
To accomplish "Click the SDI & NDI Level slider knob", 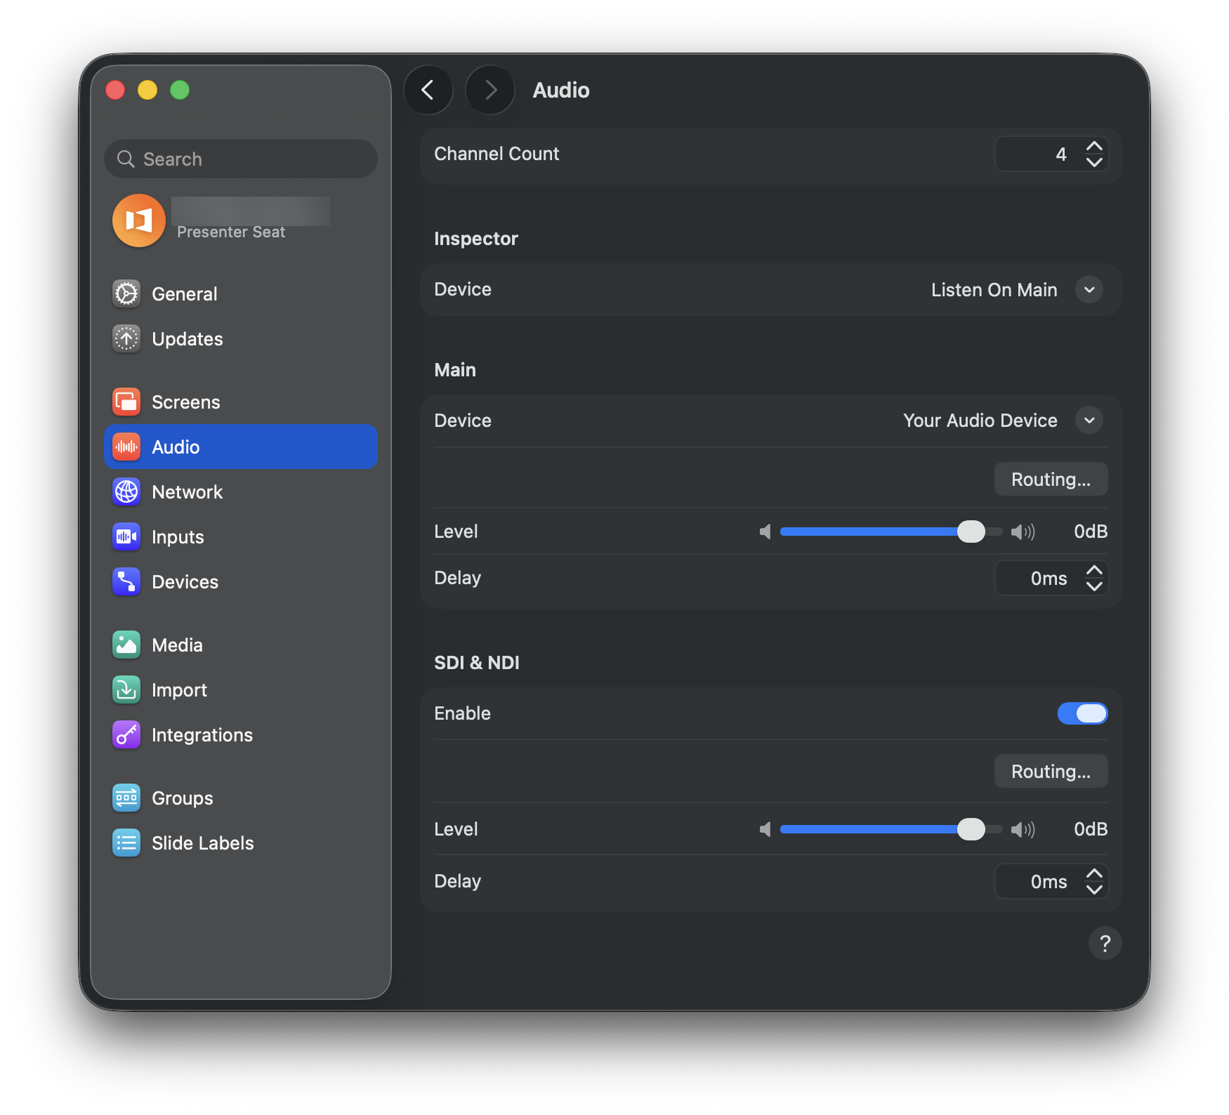I will (971, 829).
